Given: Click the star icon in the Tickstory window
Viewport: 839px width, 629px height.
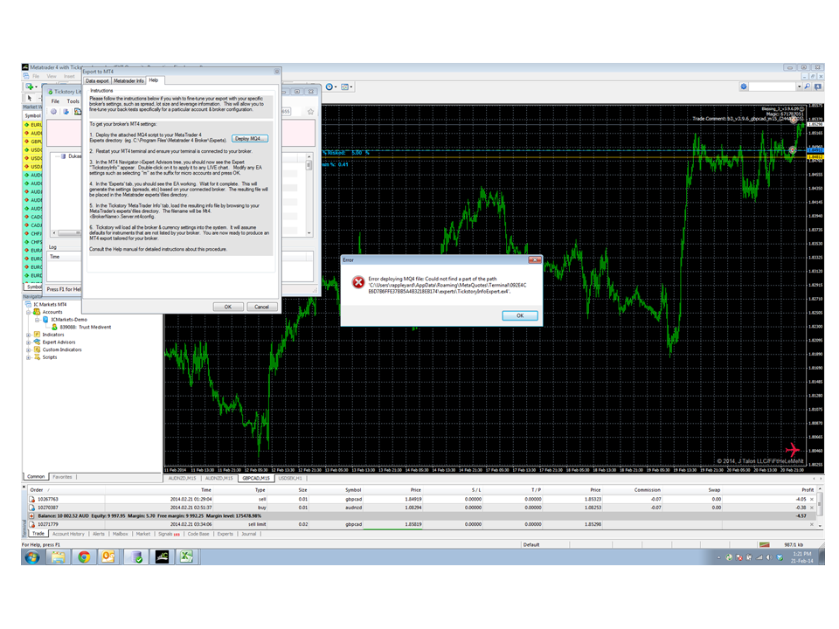Looking at the screenshot, I should 310,111.
